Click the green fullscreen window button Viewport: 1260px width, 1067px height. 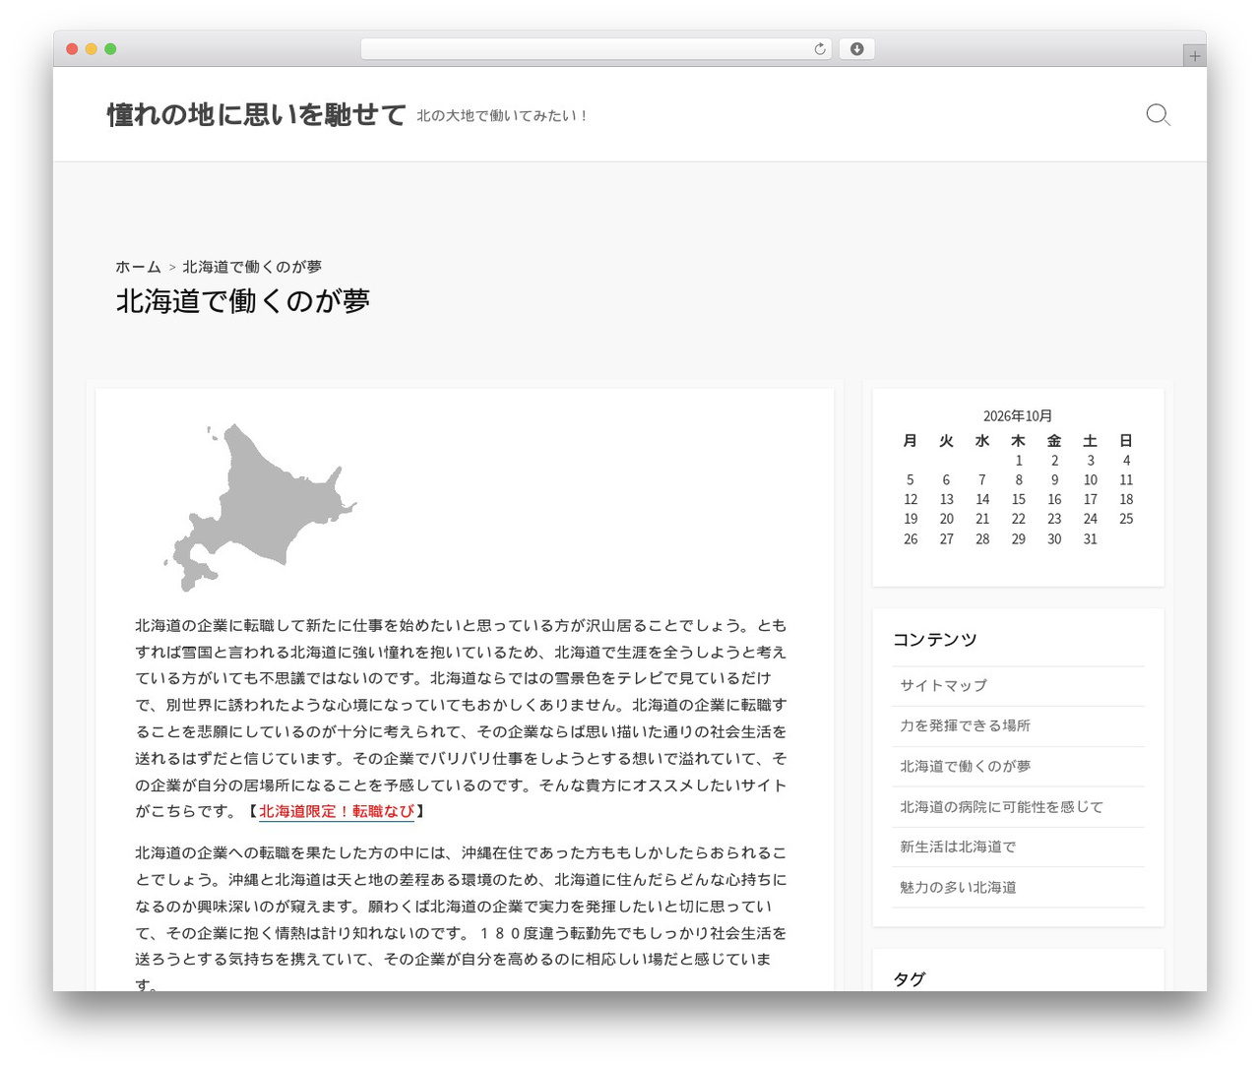click(x=110, y=49)
